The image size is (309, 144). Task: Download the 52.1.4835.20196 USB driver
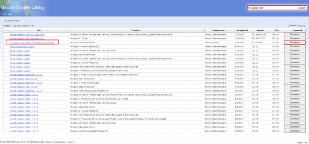click(x=295, y=34)
